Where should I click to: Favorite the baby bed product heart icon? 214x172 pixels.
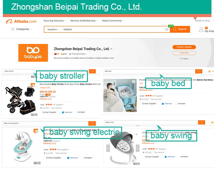pyautogui.click(x=134, y=82)
